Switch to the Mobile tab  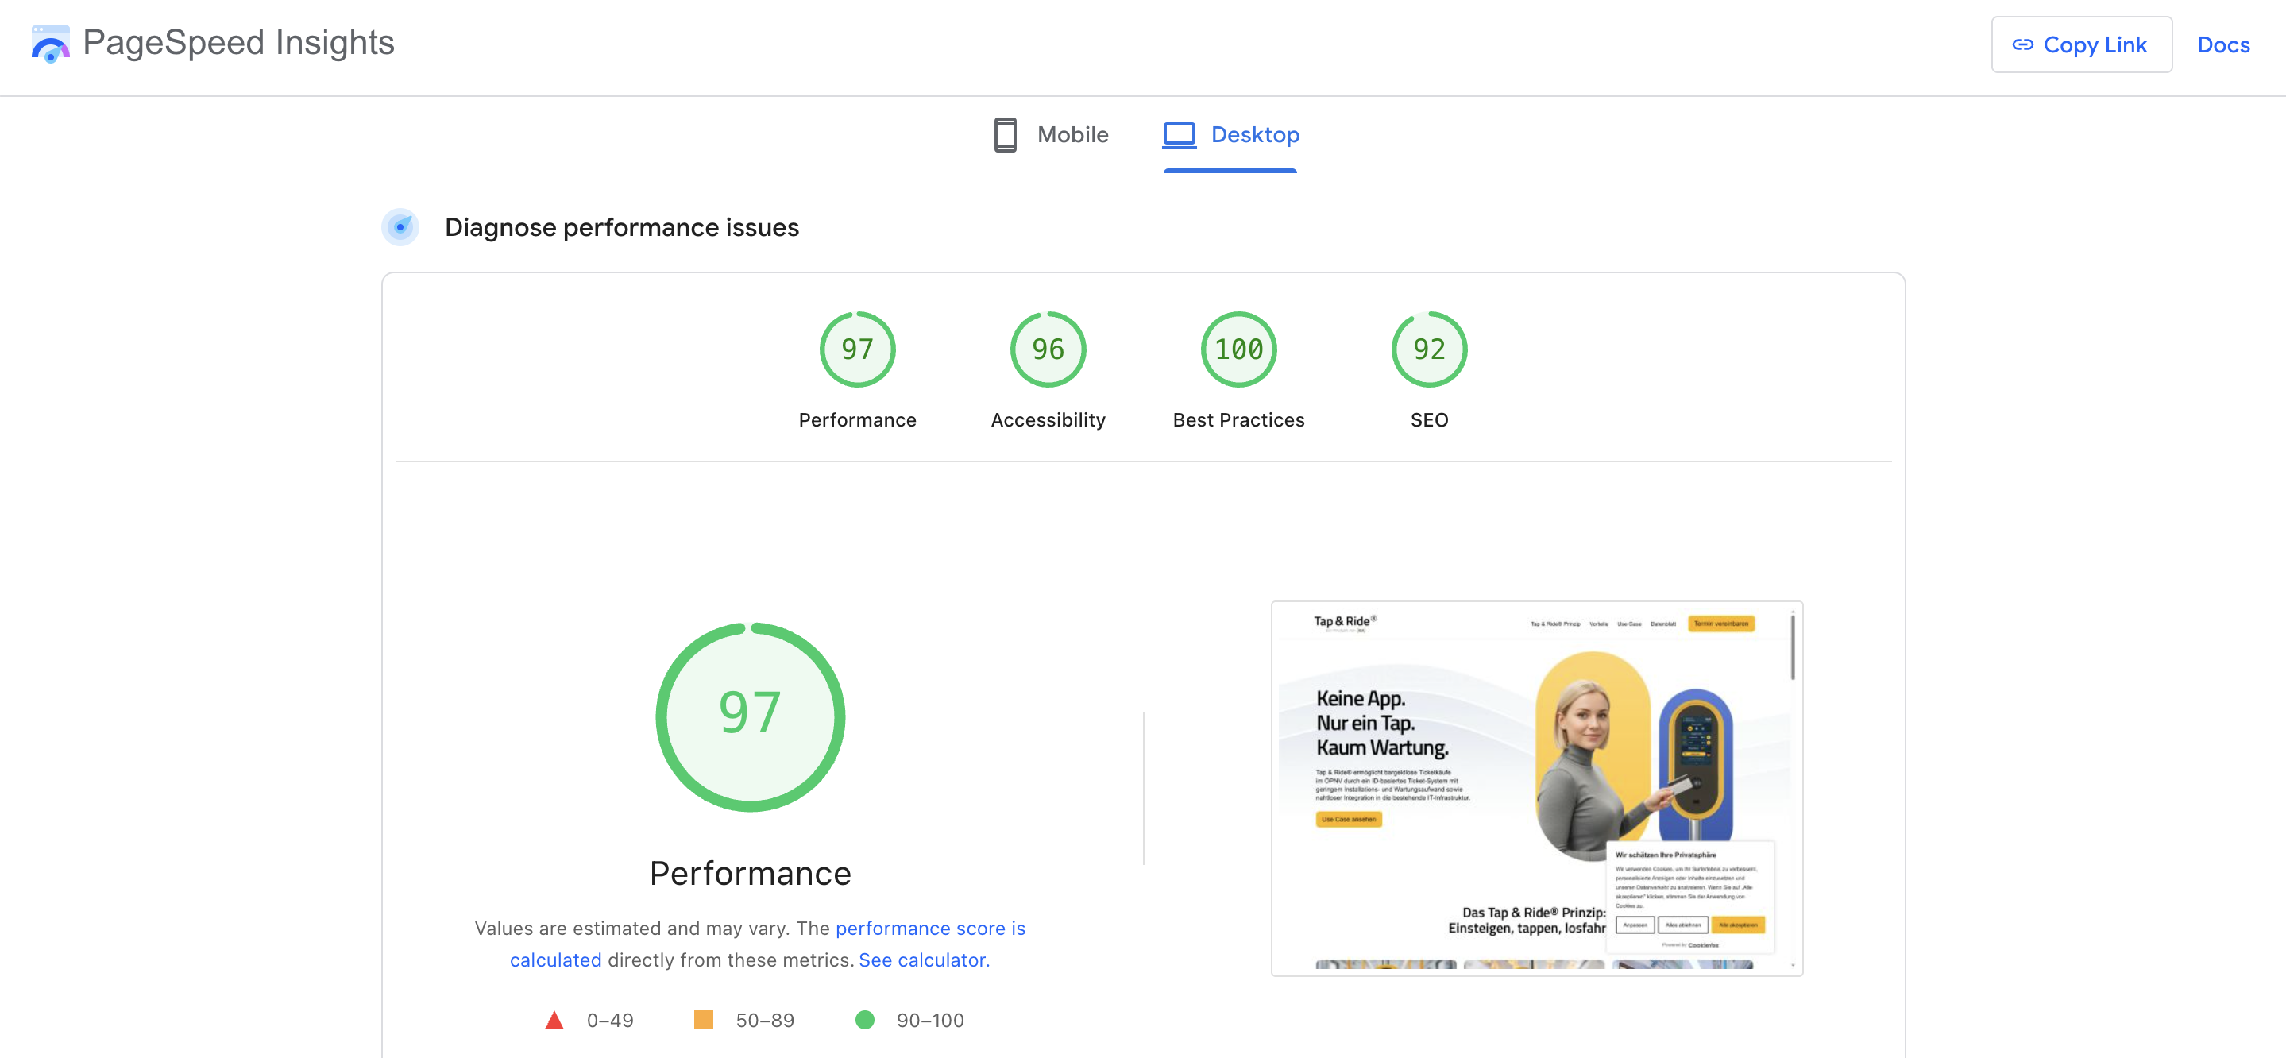tap(1051, 135)
